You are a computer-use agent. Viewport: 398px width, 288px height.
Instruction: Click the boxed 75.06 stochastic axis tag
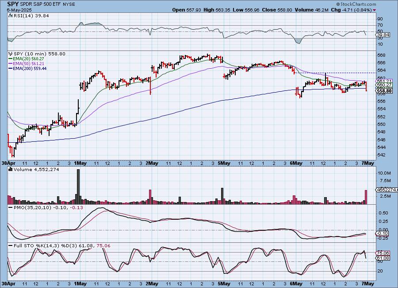383,253
